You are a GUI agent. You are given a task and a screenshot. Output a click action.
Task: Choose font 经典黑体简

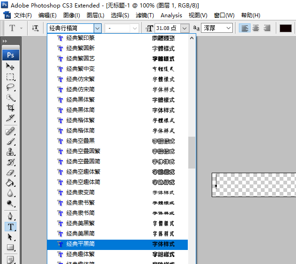pyautogui.click(x=118, y=110)
